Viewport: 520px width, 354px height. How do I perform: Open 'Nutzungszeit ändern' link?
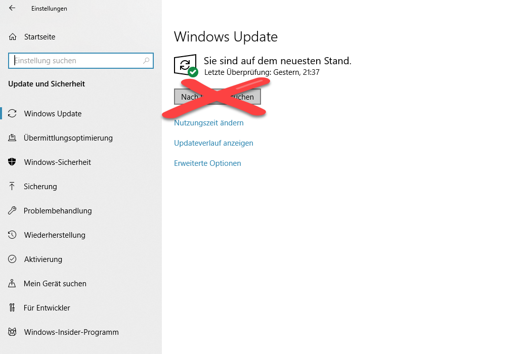click(208, 123)
